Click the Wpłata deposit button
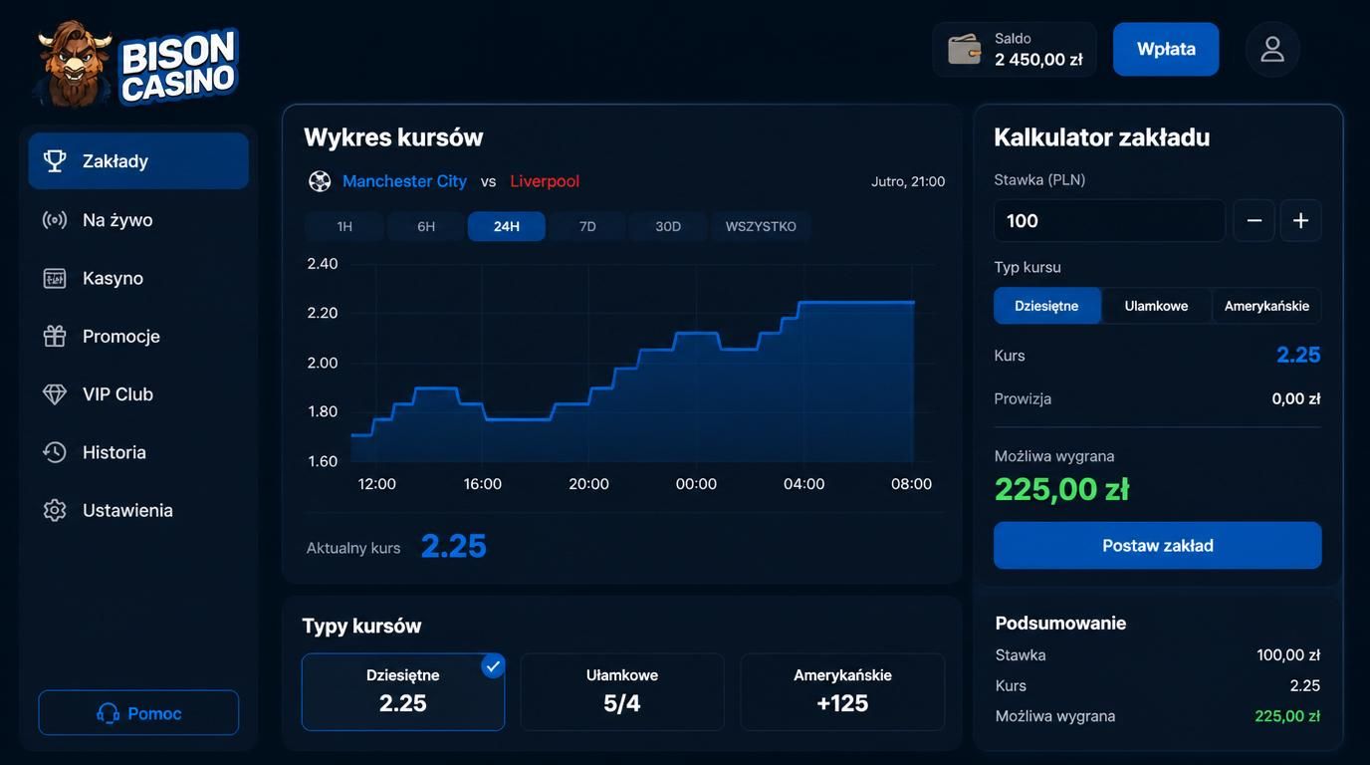This screenshot has height=765, width=1370. point(1166,49)
